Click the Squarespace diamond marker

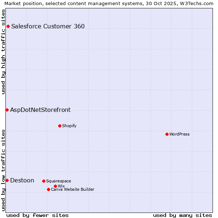(x=44, y=181)
